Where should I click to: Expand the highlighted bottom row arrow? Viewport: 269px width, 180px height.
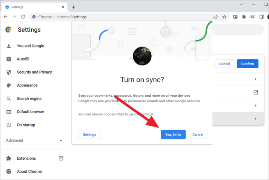[x=256, y=118]
